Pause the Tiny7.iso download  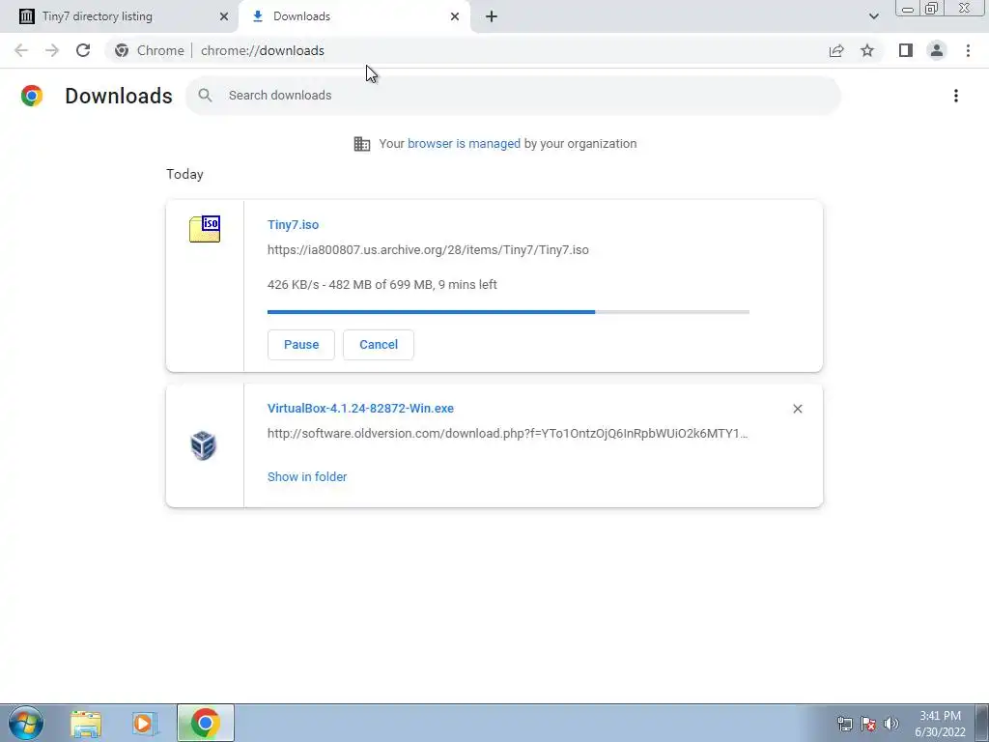(x=301, y=345)
